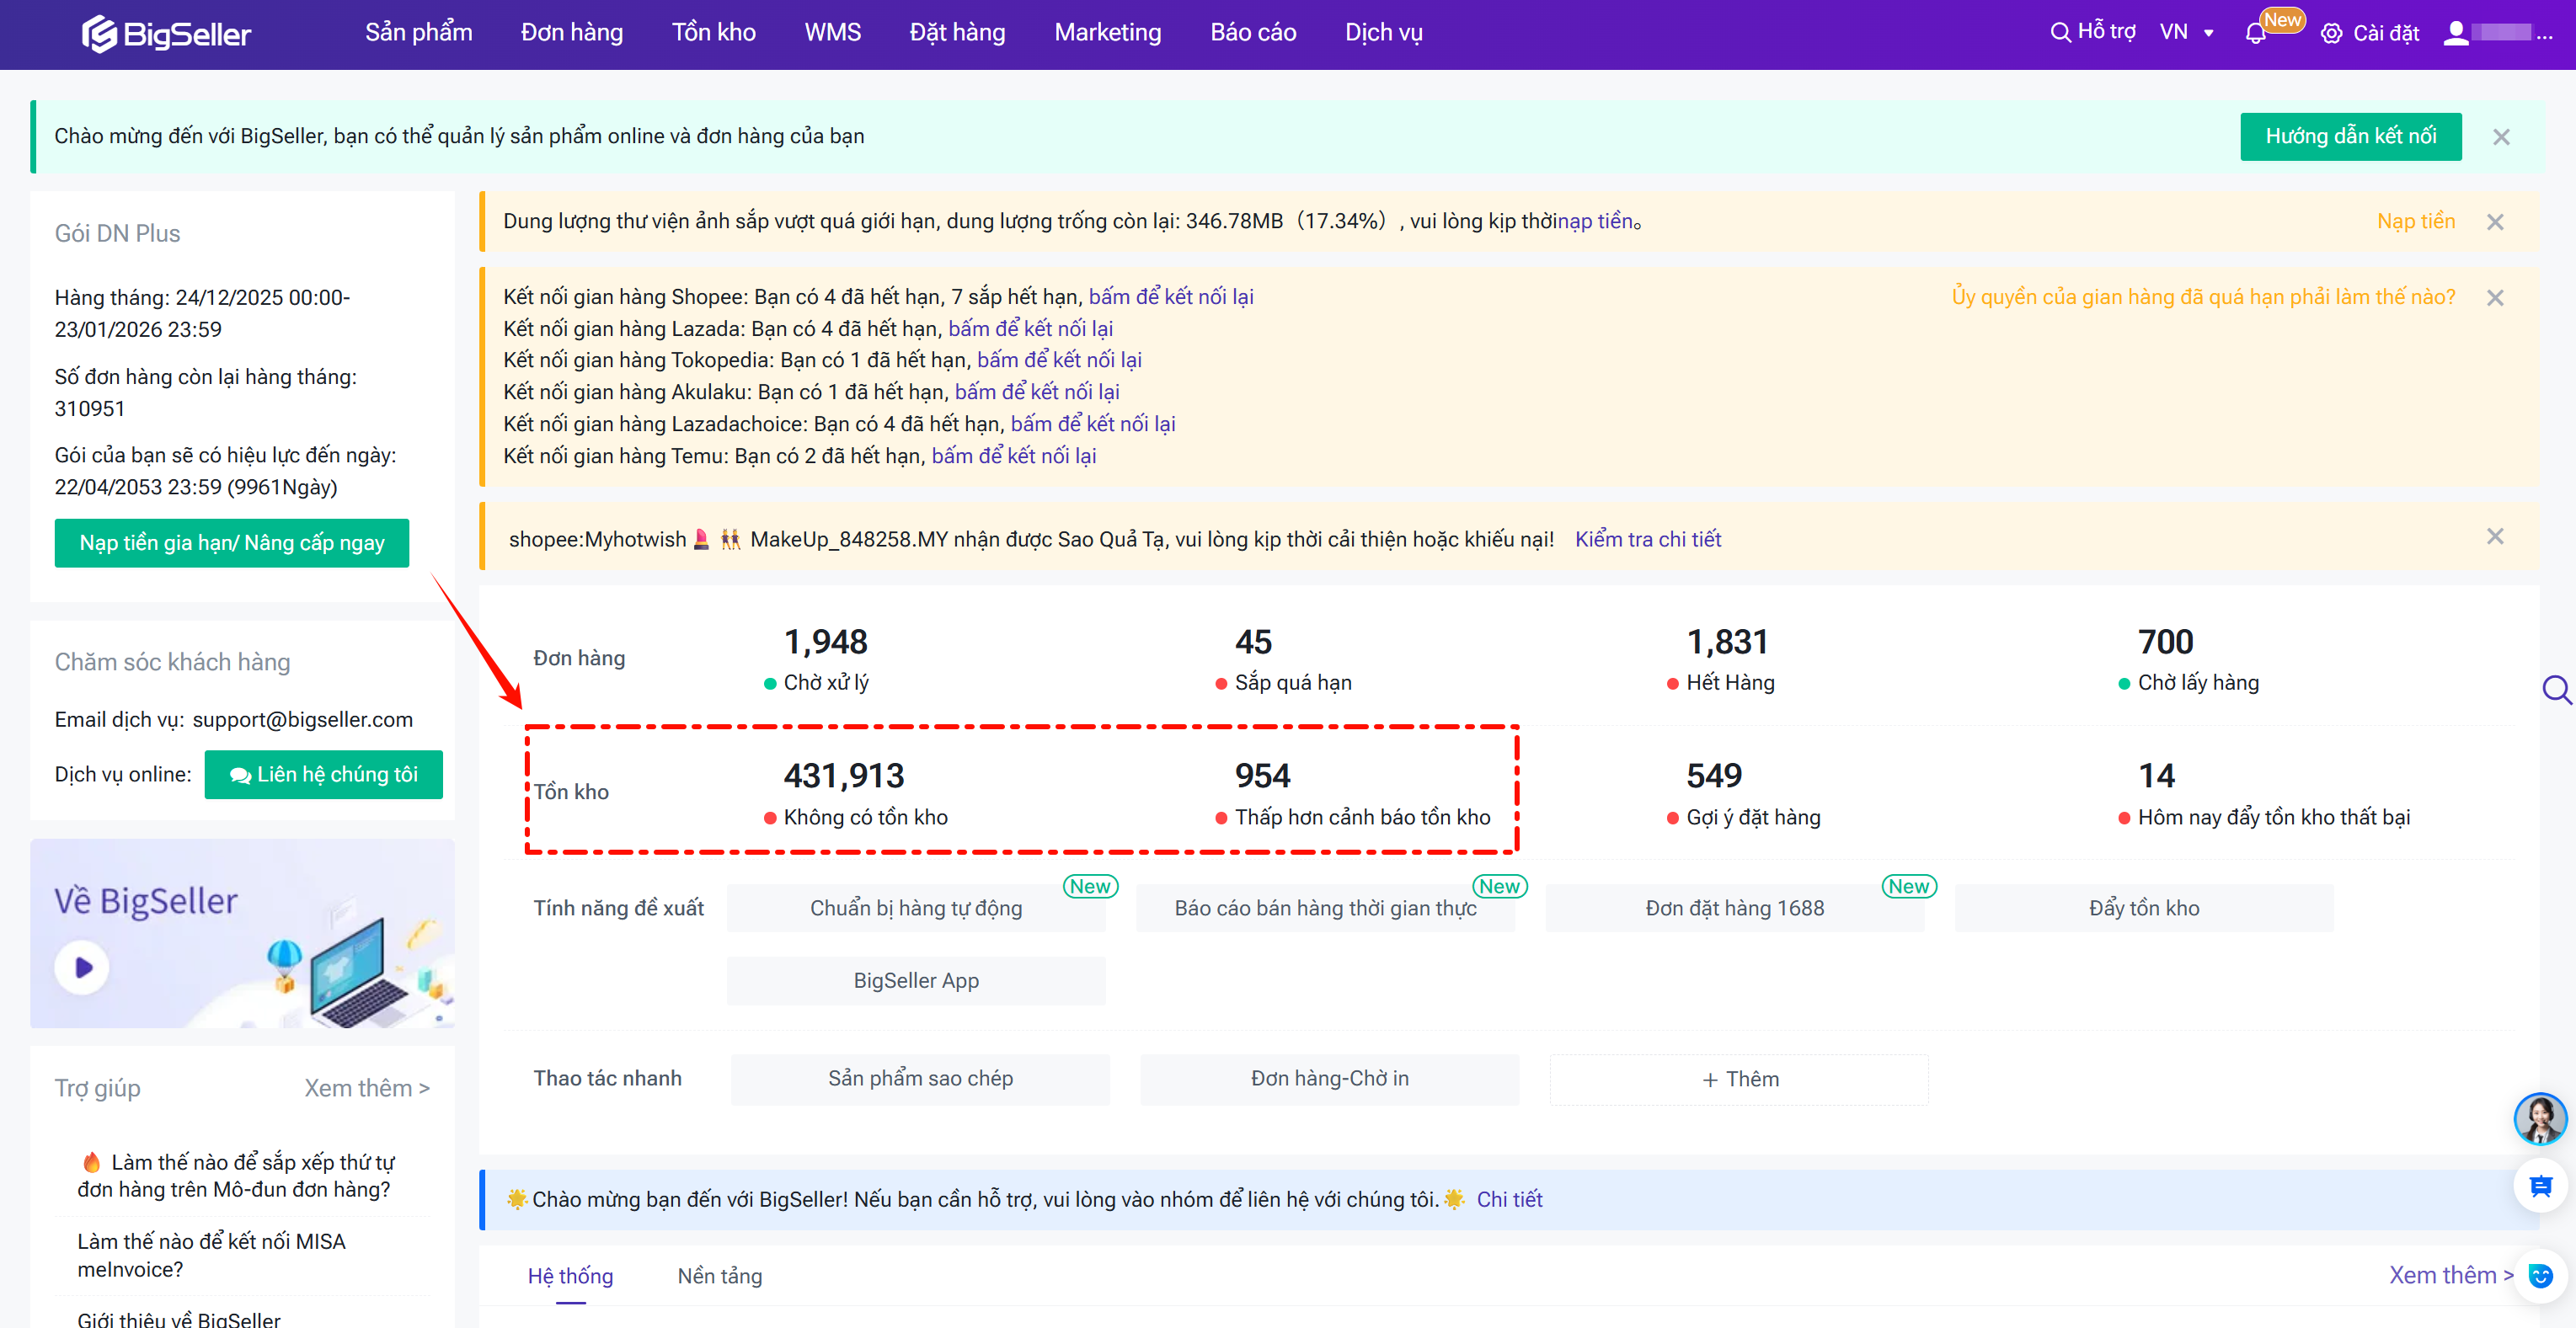This screenshot has height=1328, width=2576.
Task: Click the magnifier icon on the right edge
Action: pyautogui.click(x=2558, y=690)
